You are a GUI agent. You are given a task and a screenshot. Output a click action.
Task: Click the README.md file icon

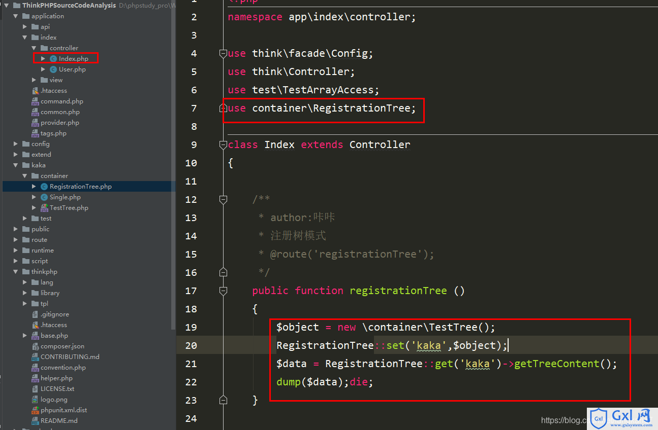tap(35, 421)
